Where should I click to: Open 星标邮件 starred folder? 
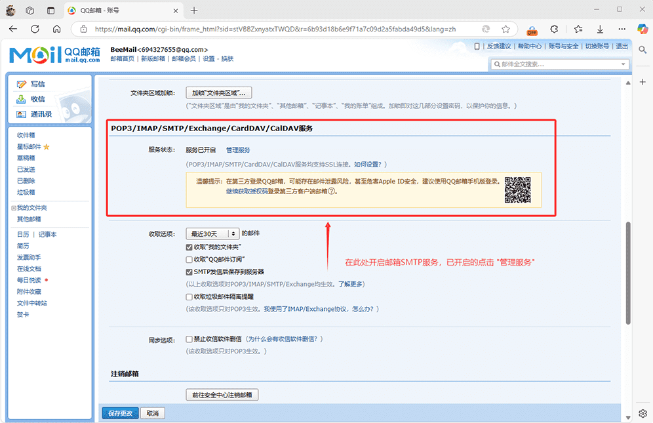tap(29, 147)
